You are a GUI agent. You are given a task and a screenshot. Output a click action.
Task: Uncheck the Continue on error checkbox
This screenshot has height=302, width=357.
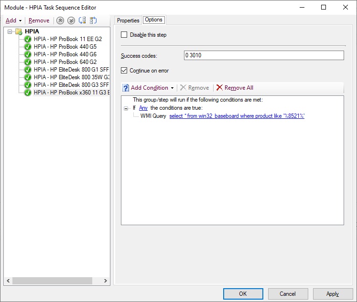(x=124, y=71)
